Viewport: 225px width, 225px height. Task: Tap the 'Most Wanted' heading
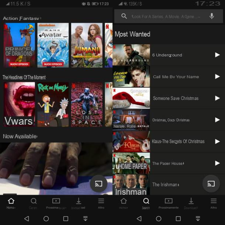pos(132,34)
